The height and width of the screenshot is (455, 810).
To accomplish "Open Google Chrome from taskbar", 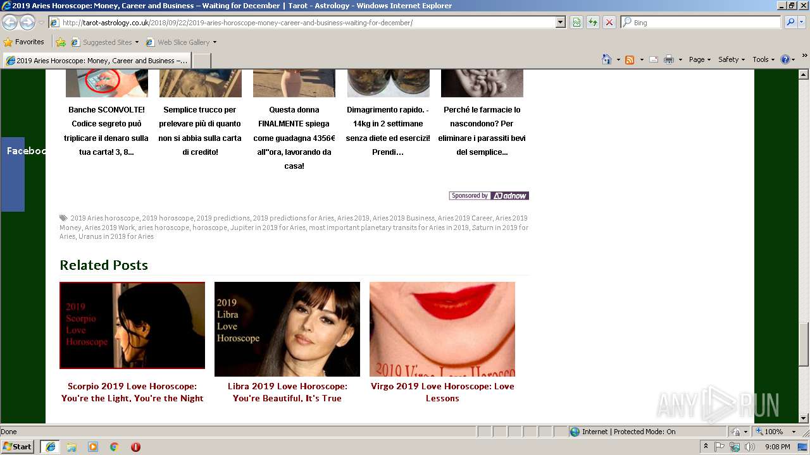I will [x=115, y=447].
